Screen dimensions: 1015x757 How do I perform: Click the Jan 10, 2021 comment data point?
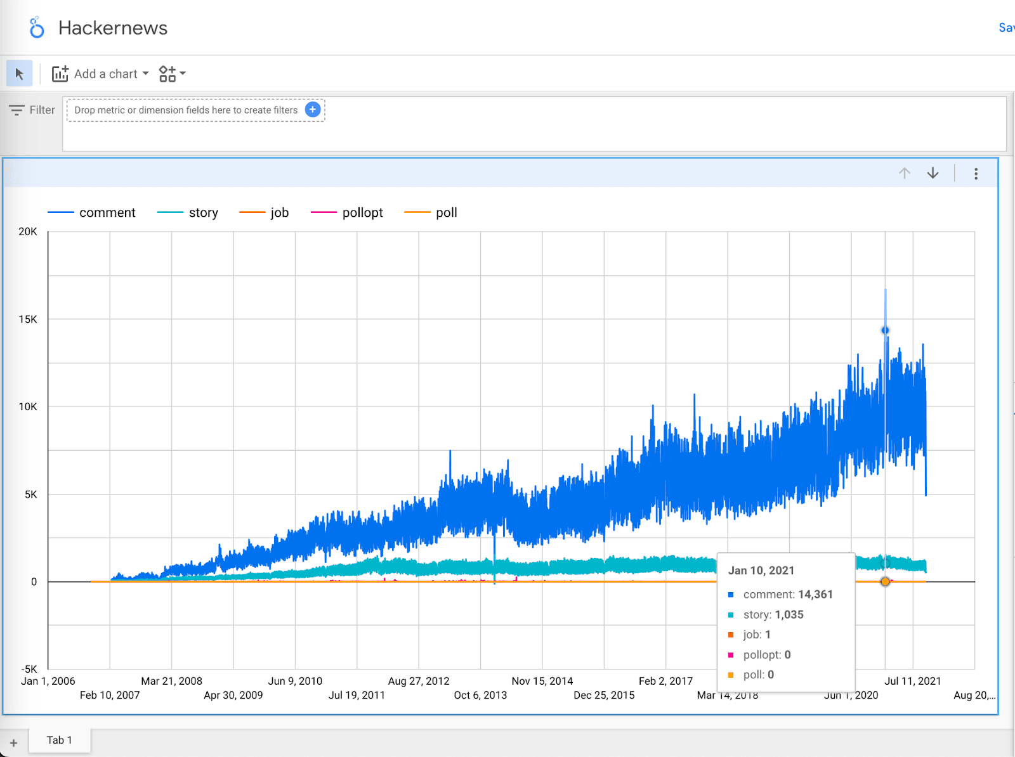pos(885,330)
